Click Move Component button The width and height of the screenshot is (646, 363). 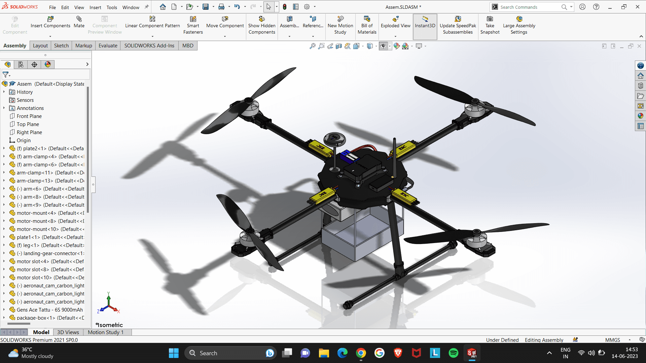225,22
